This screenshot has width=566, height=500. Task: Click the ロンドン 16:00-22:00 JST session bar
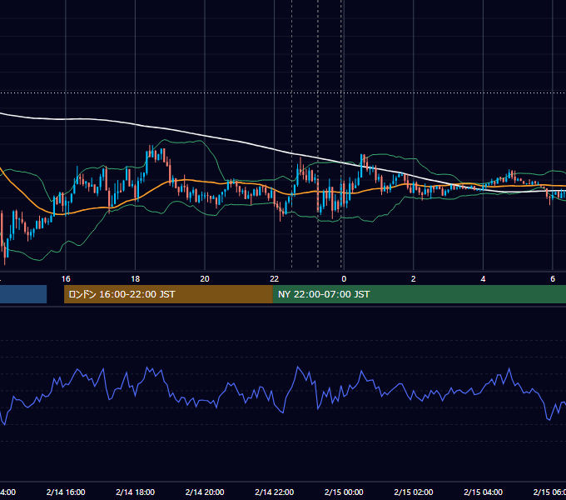[168, 294]
